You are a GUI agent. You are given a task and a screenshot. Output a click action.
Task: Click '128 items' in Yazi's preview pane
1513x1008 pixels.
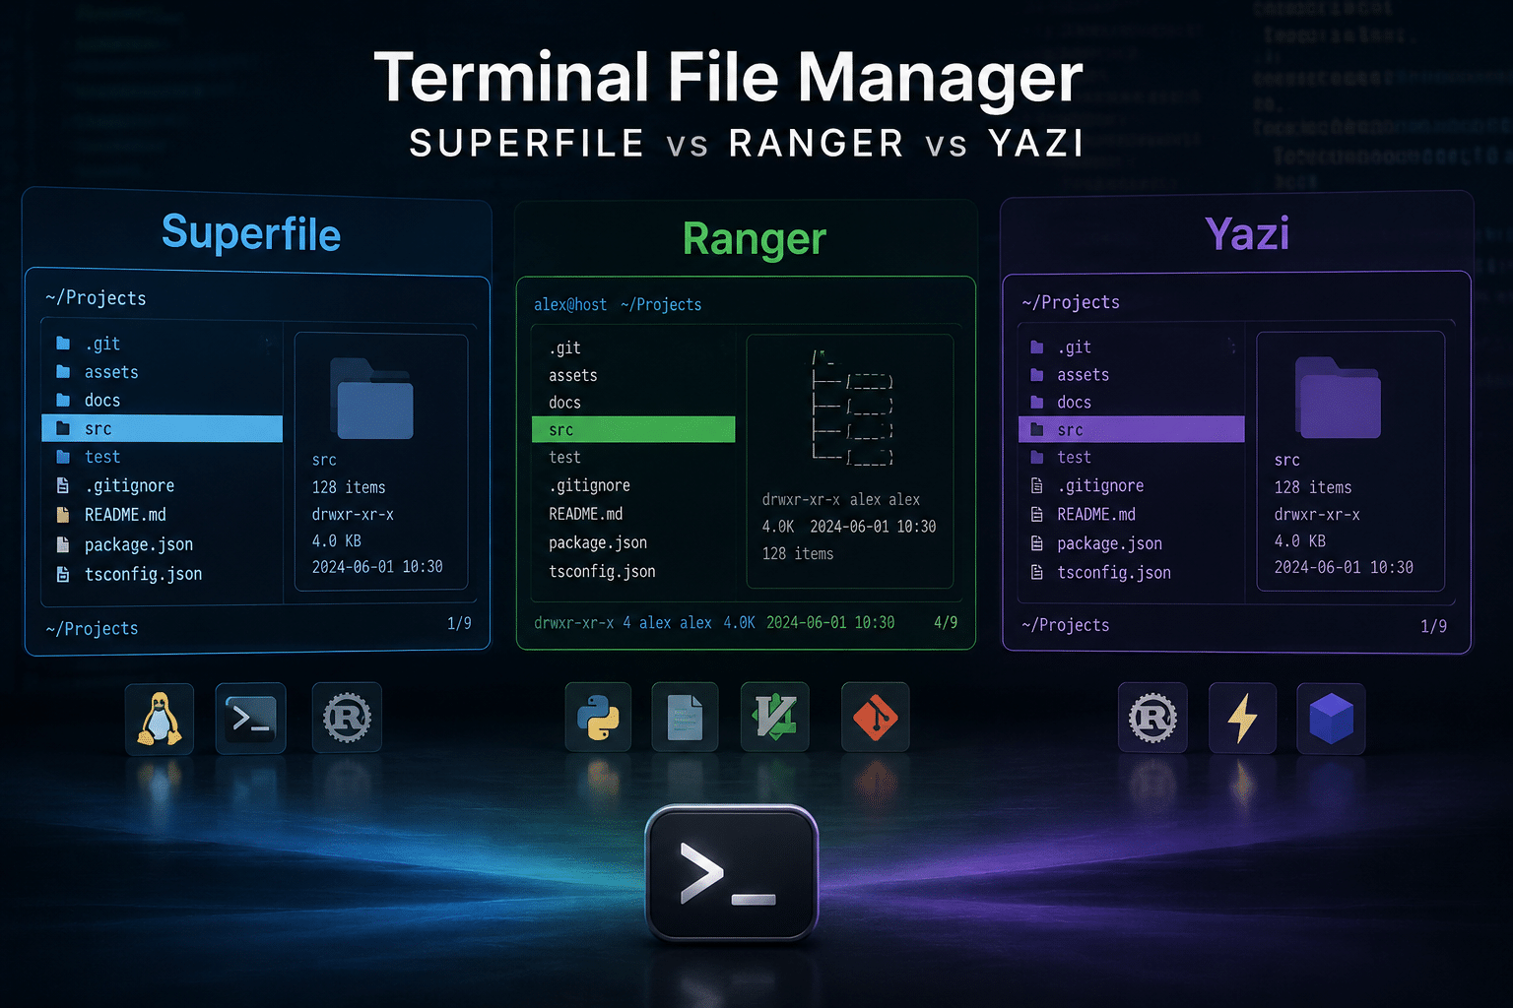[x=1313, y=487]
